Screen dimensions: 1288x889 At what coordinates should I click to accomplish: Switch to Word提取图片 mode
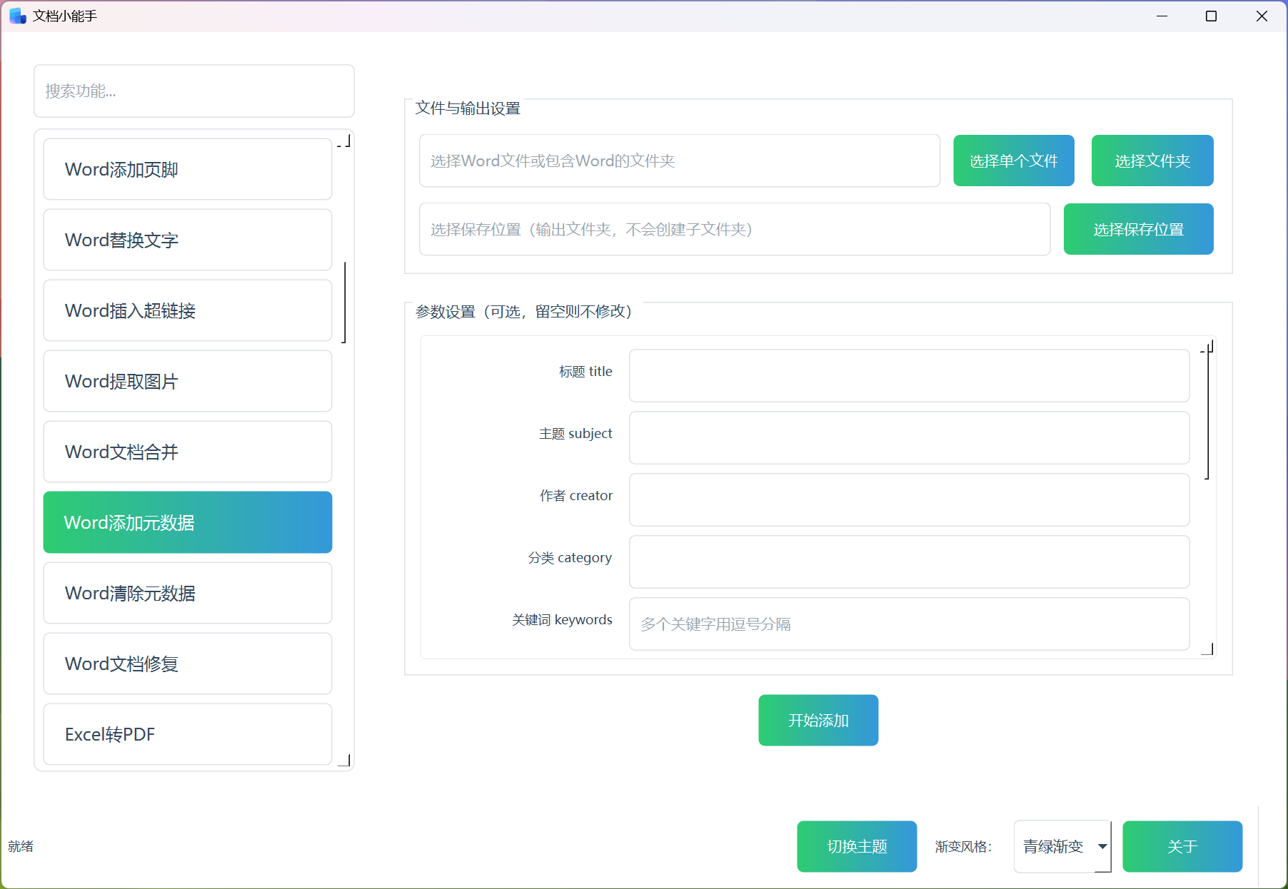[187, 381]
